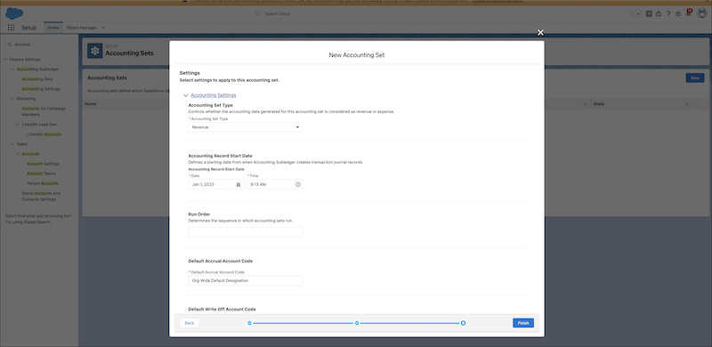Image resolution: width=712 pixels, height=347 pixels.
Task: Click the first completed progress step
Action: (x=249, y=323)
